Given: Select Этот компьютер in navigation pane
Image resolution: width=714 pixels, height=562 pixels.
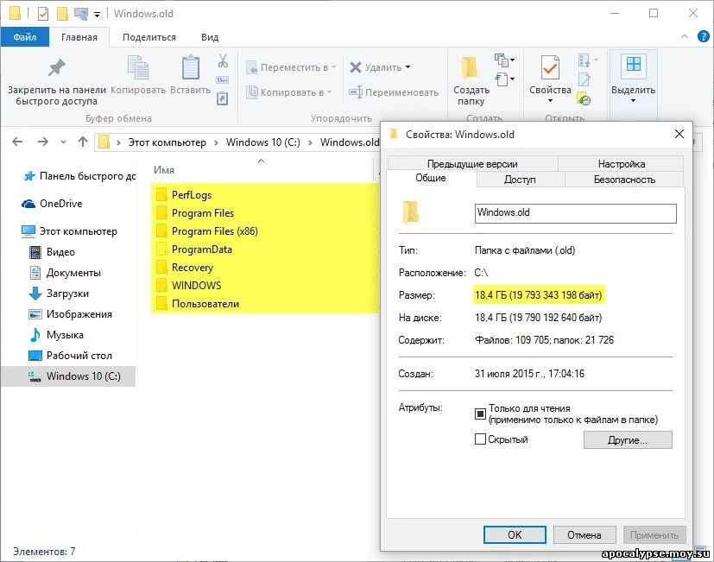Looking at the screenshot, I should pos(69,231).
